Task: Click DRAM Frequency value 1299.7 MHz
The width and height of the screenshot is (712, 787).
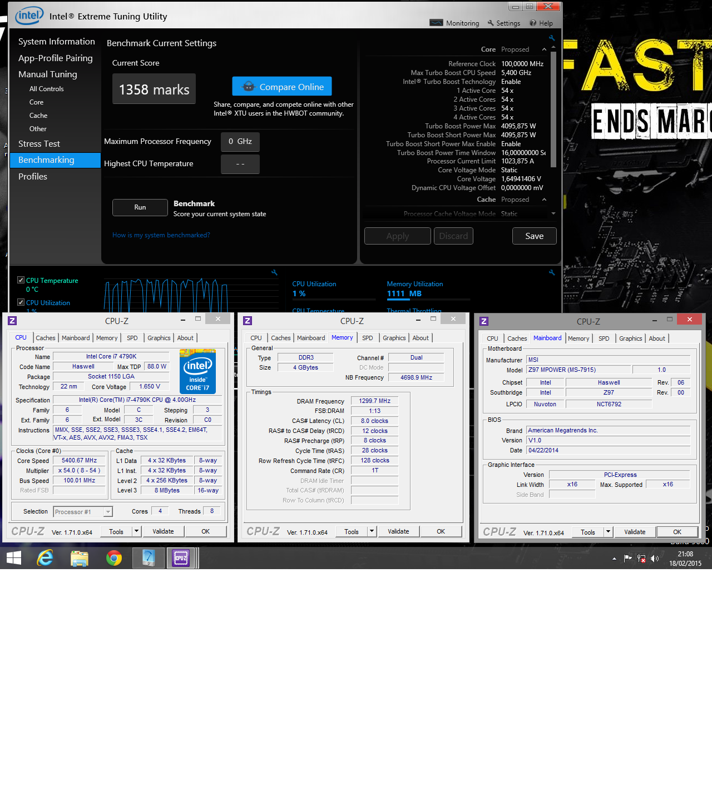Action: coord(375,401)
